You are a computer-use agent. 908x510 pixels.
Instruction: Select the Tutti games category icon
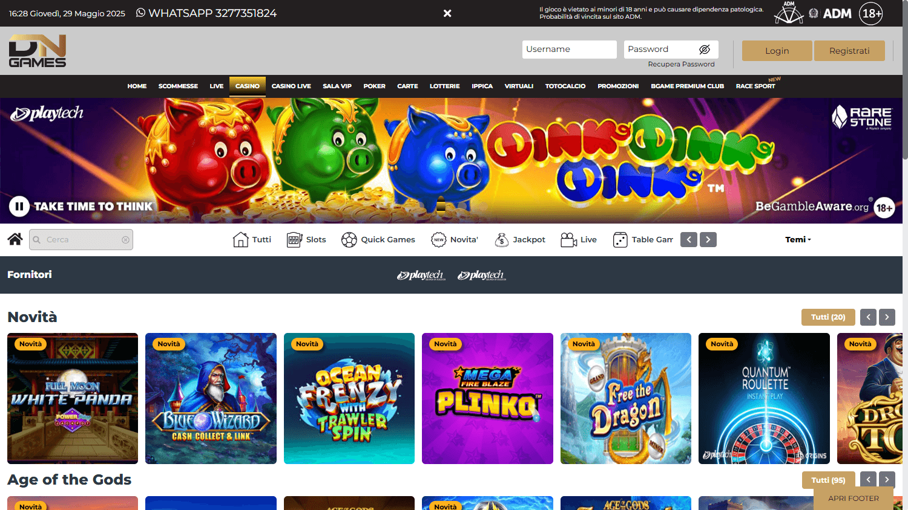pos(240,239)
